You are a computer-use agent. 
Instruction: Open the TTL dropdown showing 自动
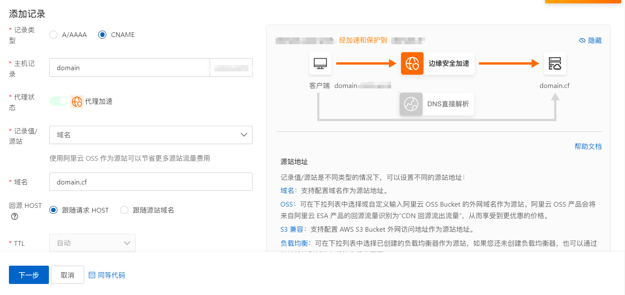pos(92,243)
